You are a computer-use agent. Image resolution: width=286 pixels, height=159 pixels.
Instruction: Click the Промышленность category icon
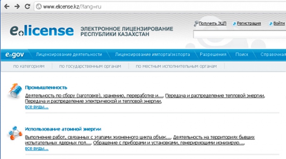coord(15,90)
